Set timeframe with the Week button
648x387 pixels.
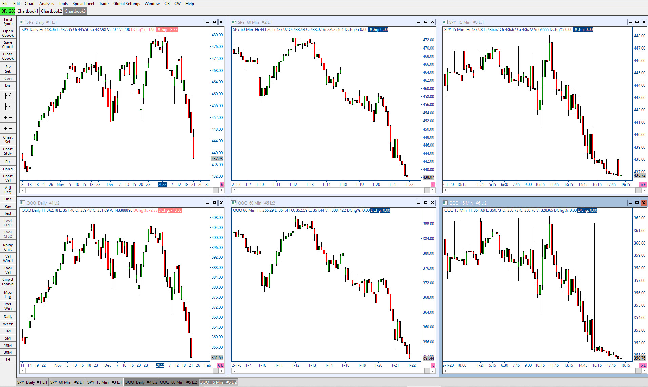(x=8, y=324)
